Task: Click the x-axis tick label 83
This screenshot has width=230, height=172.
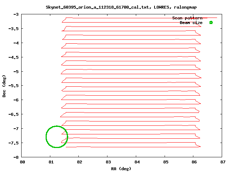Action: (x=108, y=162)
